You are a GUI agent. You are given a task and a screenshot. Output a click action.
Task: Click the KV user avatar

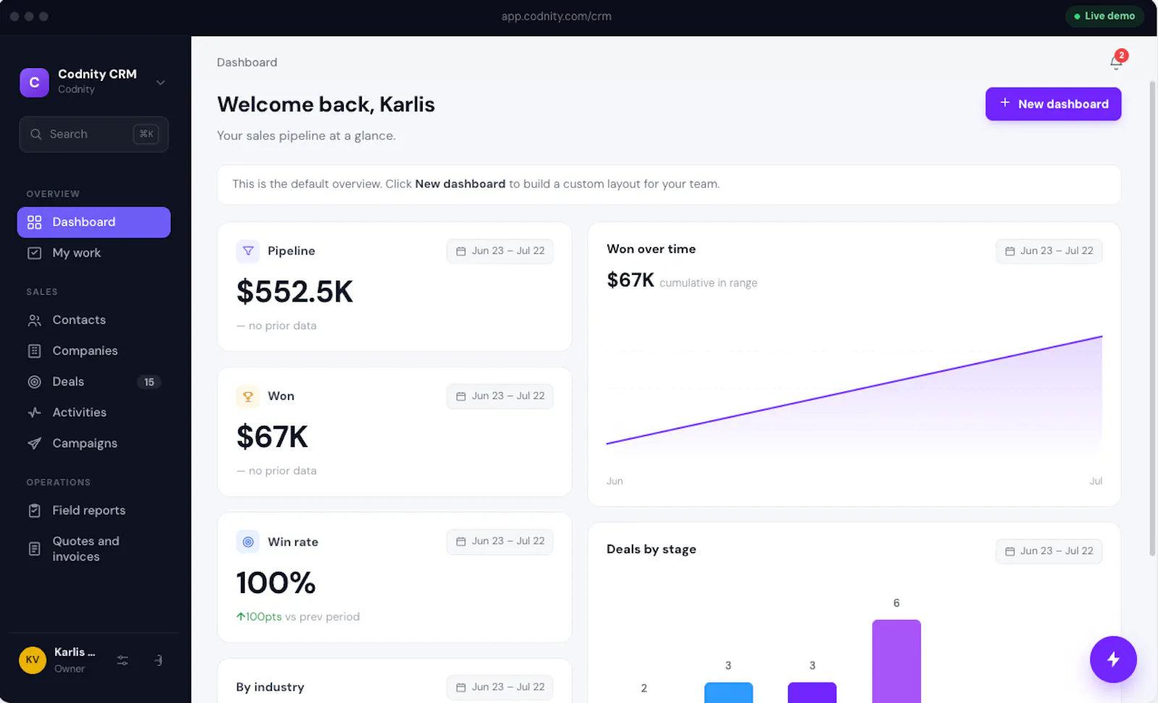[x=33, y=660]
